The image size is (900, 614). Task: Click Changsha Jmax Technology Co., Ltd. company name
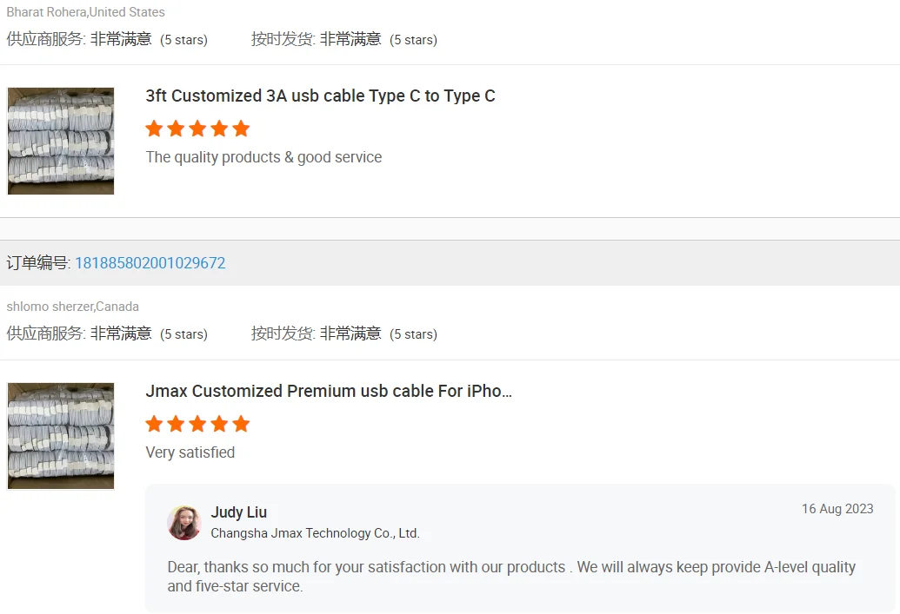tap(315, 533)
